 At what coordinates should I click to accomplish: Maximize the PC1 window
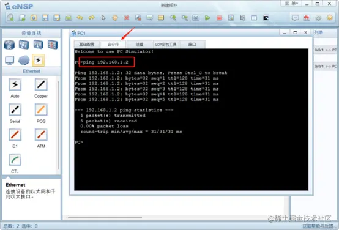(295, 32)
